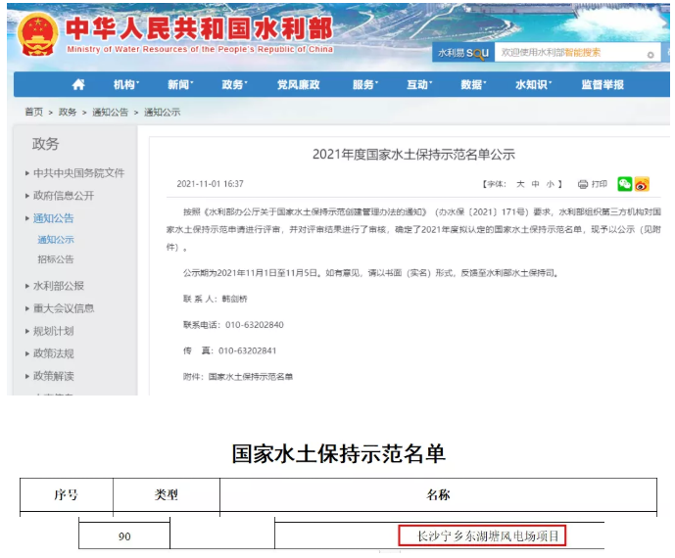Click the national emblem logo
The image size is (675, 558).
pyautogui.click(x=38, y=34)
